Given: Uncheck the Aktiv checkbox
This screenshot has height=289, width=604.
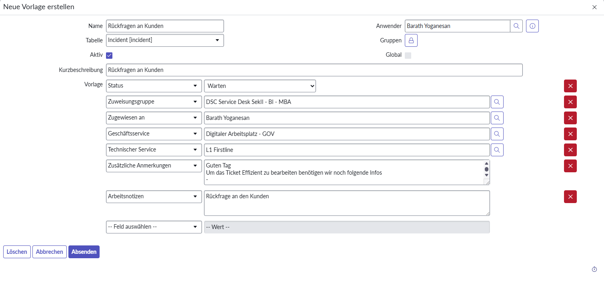Looking at the screenshot, I should pos(109,56).
